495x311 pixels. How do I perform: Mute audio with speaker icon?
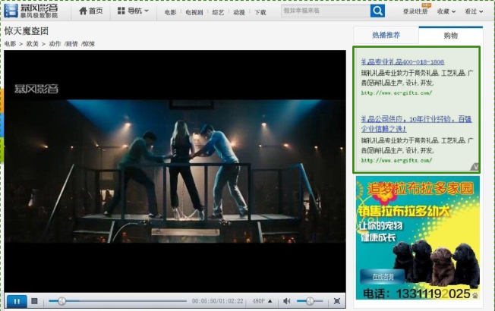(287, 301)
